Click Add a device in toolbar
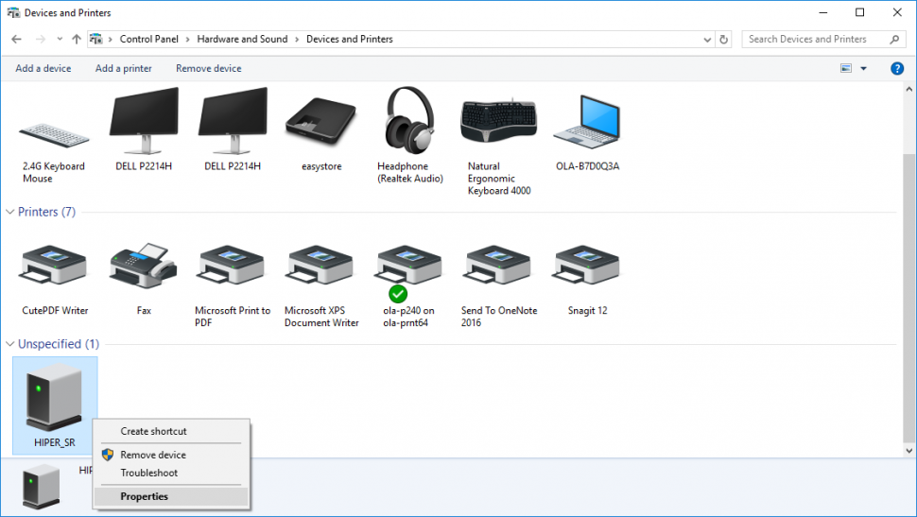 pyautogui.click(x=43, y=68)
